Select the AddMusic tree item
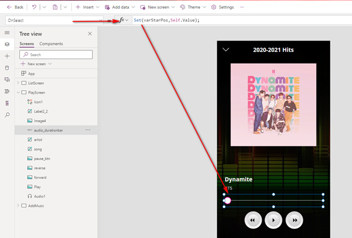Image resolution: width=352 pixels, height=238 pixels. (x=36, y=206)
